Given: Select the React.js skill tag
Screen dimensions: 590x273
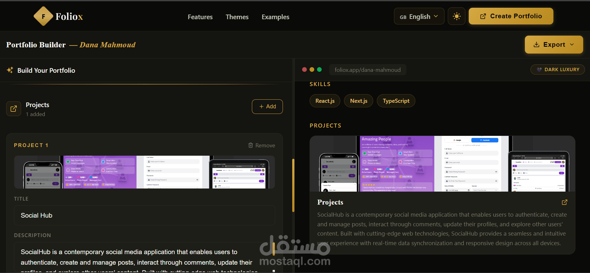Looking at the screenshot, I should pyautogui.click(x=325, y=101).
